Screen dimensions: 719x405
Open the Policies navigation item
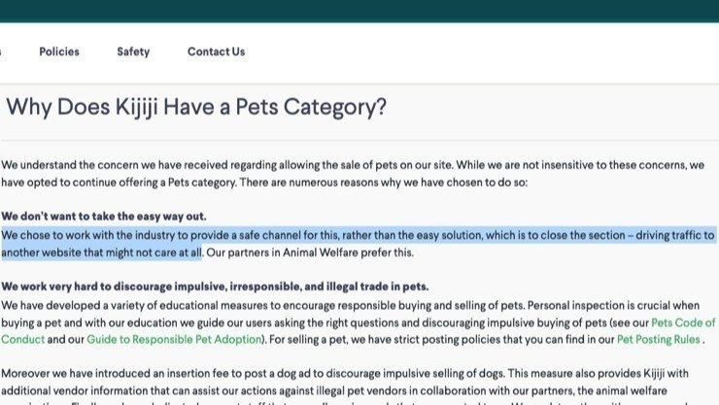point(59,51)
